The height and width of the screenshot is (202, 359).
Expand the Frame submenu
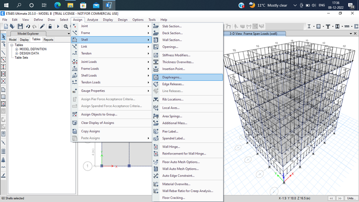[x=111, y=33]
